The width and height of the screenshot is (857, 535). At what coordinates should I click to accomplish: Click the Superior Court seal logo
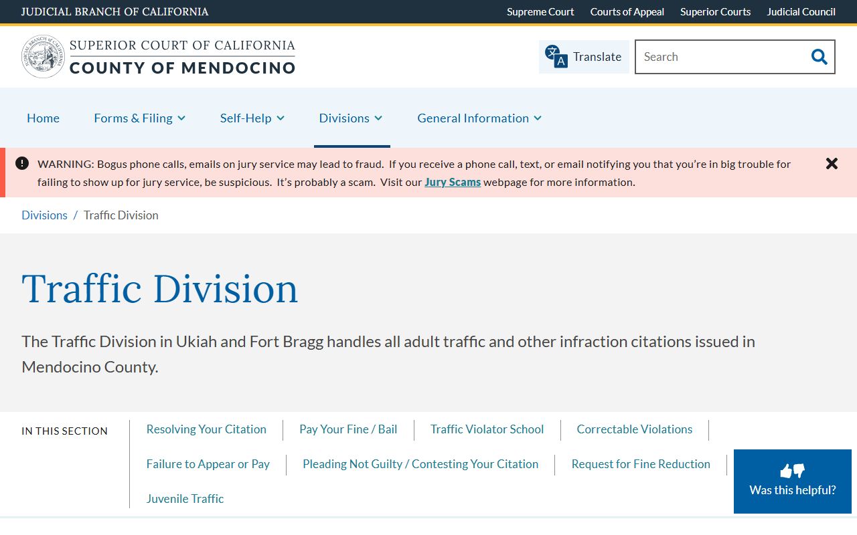point(43,57)
